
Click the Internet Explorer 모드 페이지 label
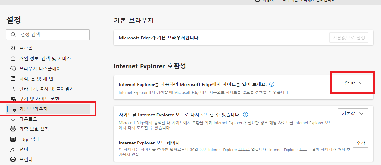pyautogui.click(x=149, y=143)
